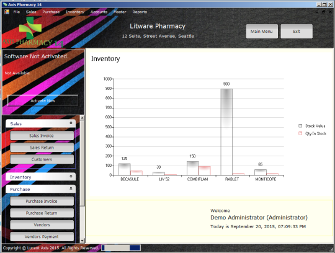This screenshot has height=253, width=335.
Task: Minimize the inner MDI window
Action: [x=316, y=12]
